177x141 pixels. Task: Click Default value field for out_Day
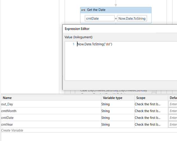tap(173, 104)
